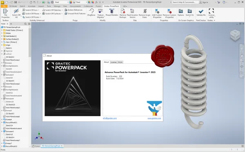Click the Model browser vertical scrollbar
The width and height of the screenshot is (245, 152).
30,42
